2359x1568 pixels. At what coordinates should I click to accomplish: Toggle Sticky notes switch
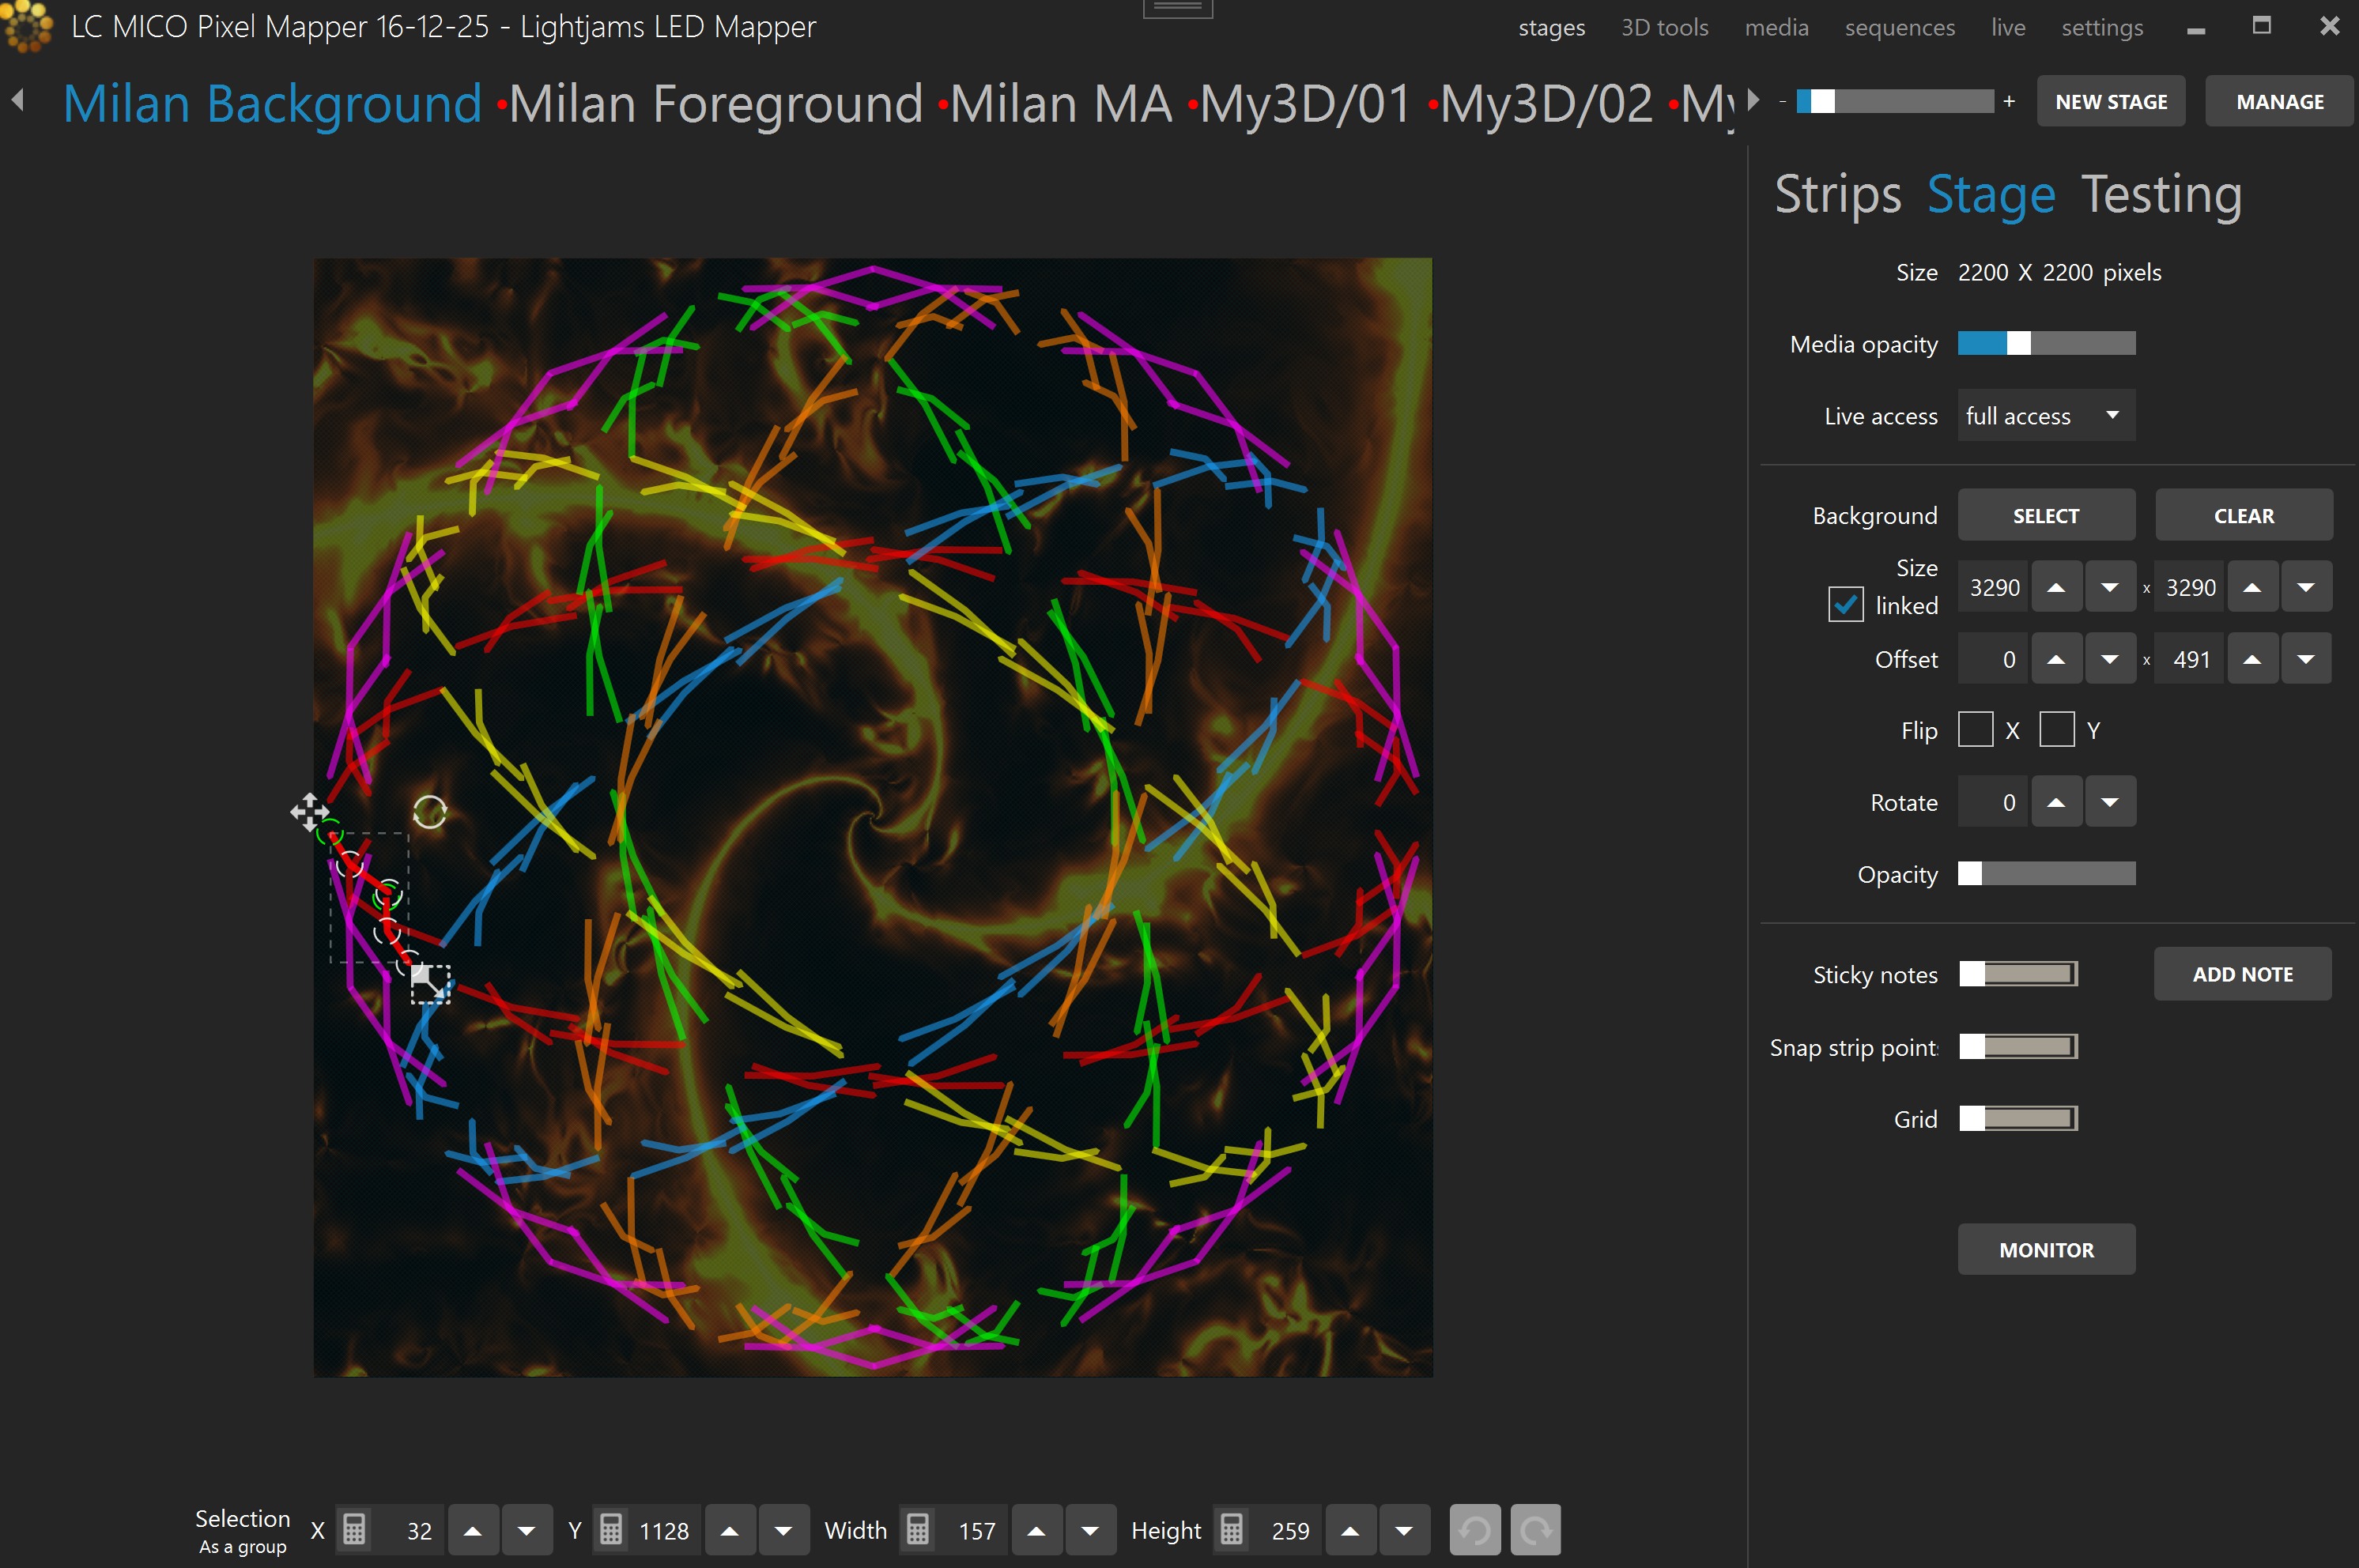(2018, 974)
